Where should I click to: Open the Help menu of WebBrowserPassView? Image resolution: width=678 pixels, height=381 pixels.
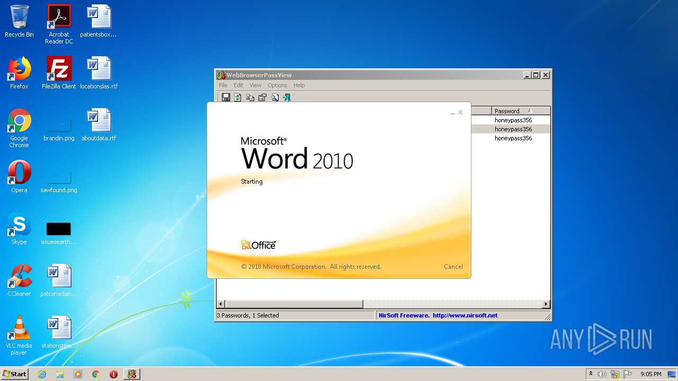pyautogui.click(x=299, y=85)
